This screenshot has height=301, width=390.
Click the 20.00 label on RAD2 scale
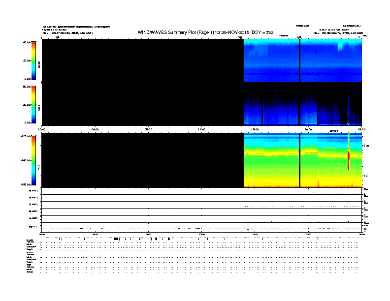coord(27,60)
